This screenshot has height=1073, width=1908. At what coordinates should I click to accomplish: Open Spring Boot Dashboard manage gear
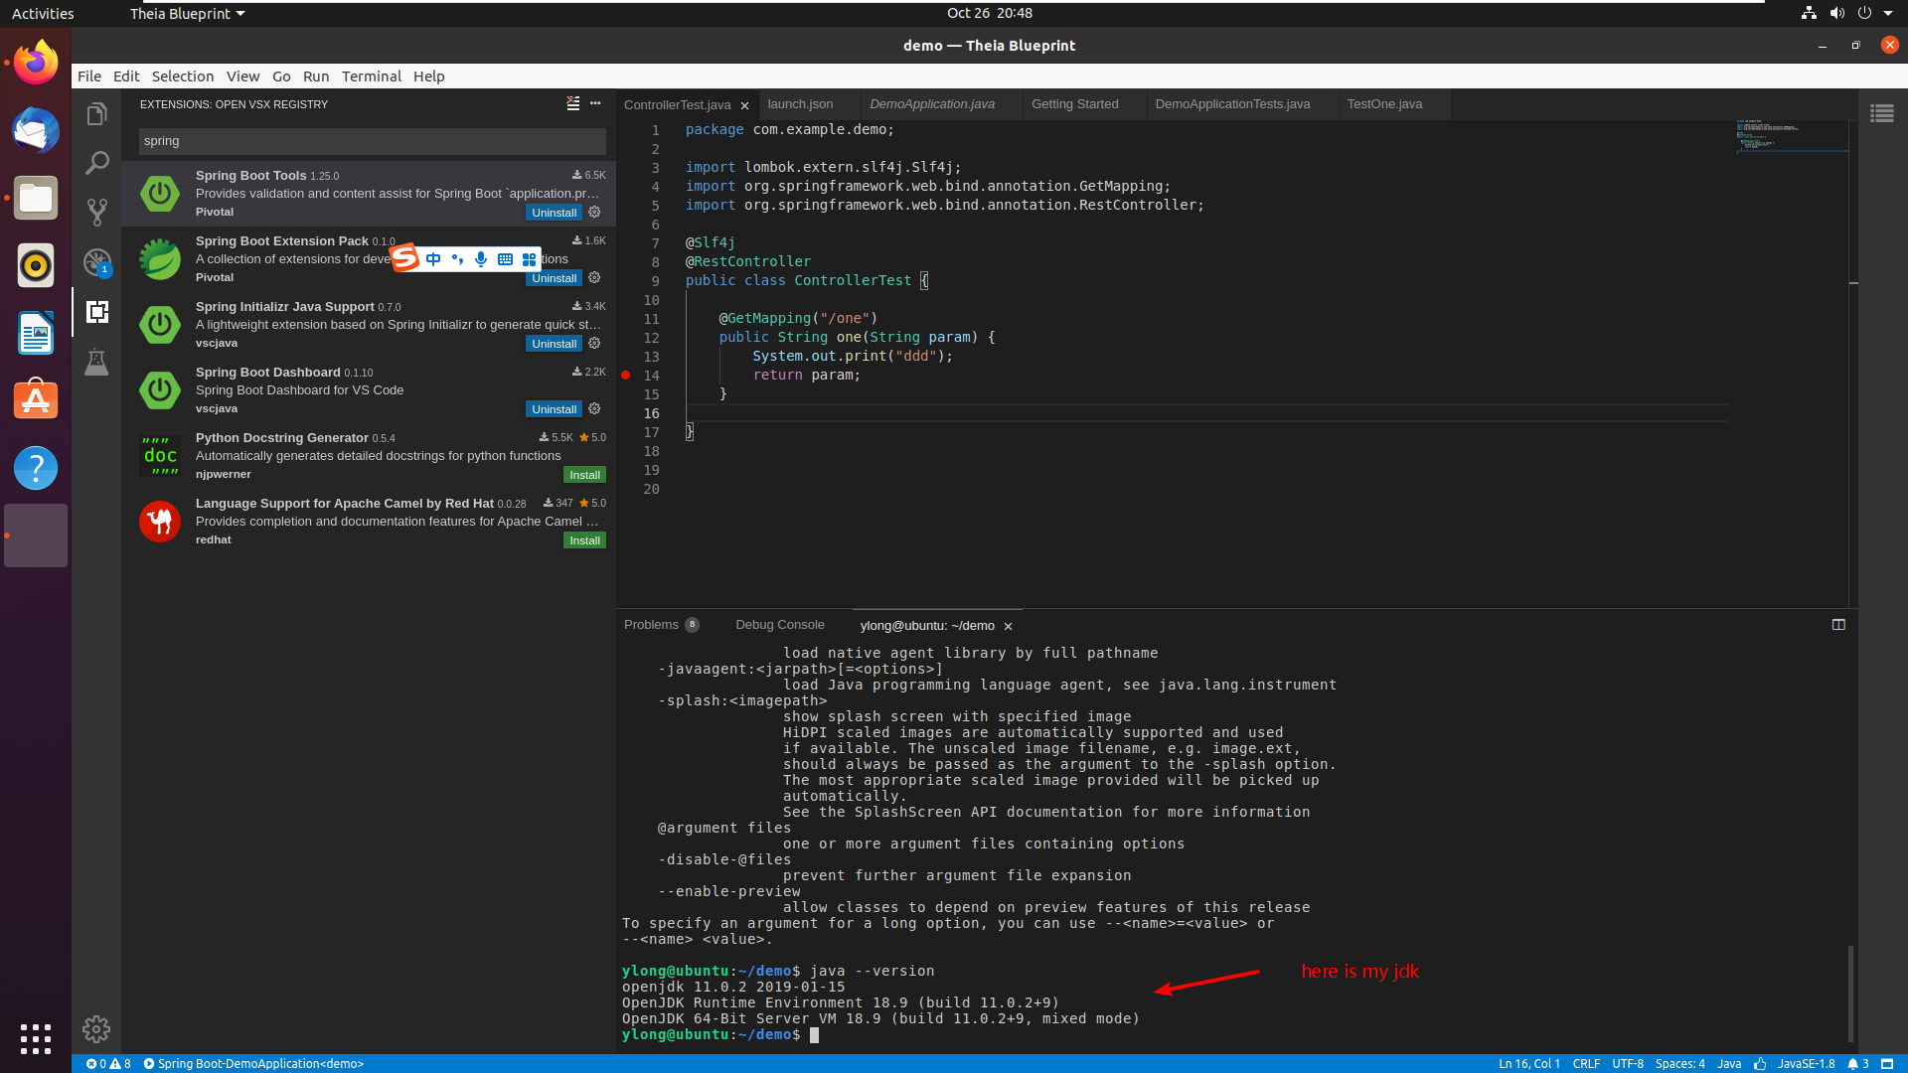(x=594, y=408)
